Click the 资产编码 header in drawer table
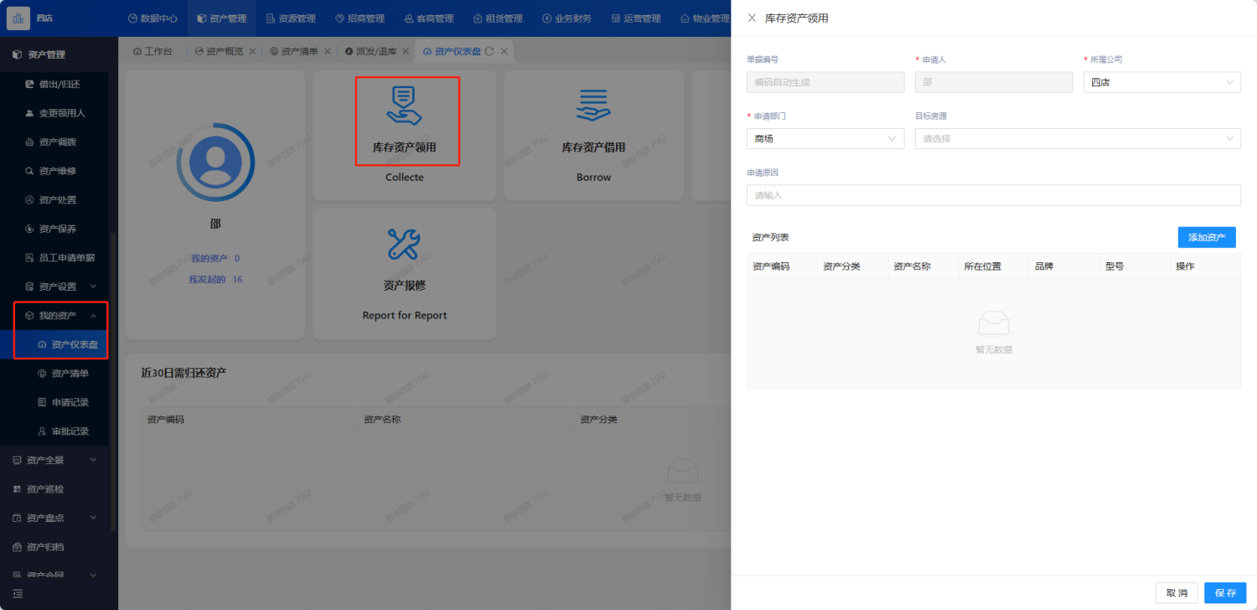 [771, 266]
